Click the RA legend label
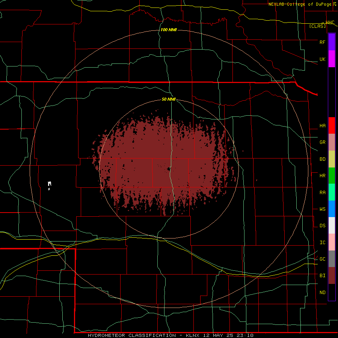Viewport: 338px width, 338px height. [322, 193]
